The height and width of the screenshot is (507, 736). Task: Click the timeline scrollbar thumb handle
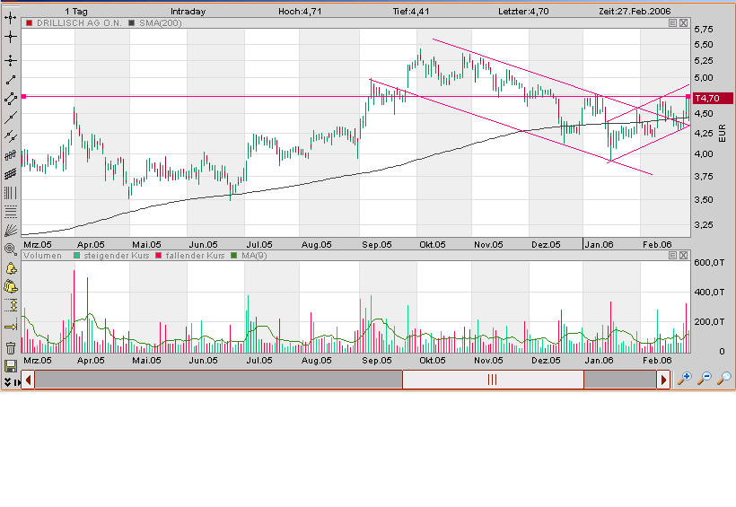pos(493,380)
